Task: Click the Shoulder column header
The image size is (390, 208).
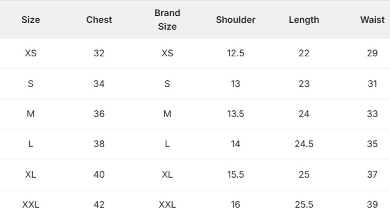Action: tap(236, 20)
